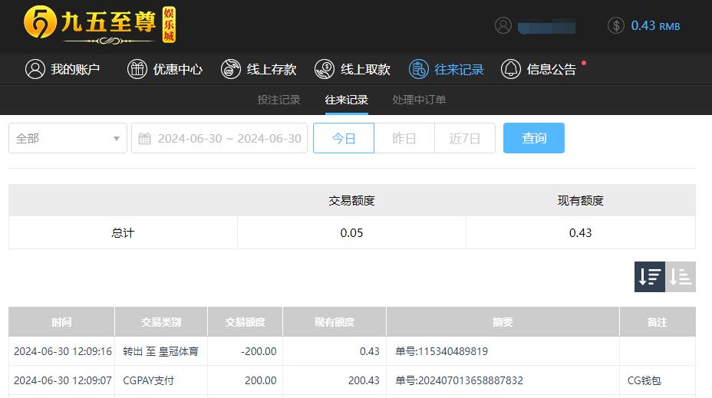Image resolution: width=712 pixels, height=398 pixels.
Task: Click the user avatar icon in header
Action: pos(503,25)
